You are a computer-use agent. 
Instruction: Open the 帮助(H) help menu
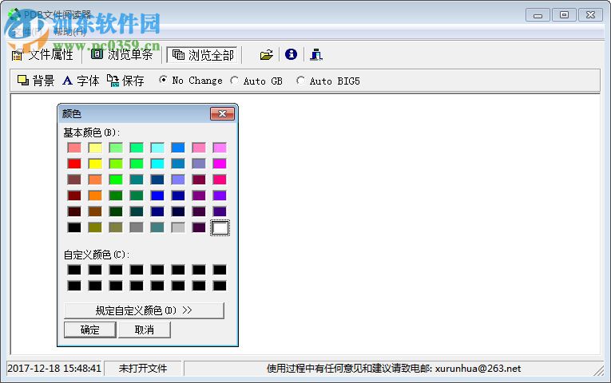tap(69, 32)
